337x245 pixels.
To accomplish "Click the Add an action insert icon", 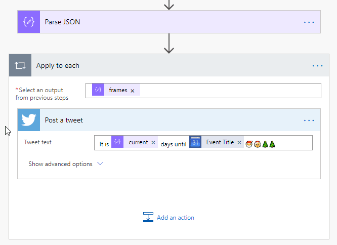I will 148,217.
